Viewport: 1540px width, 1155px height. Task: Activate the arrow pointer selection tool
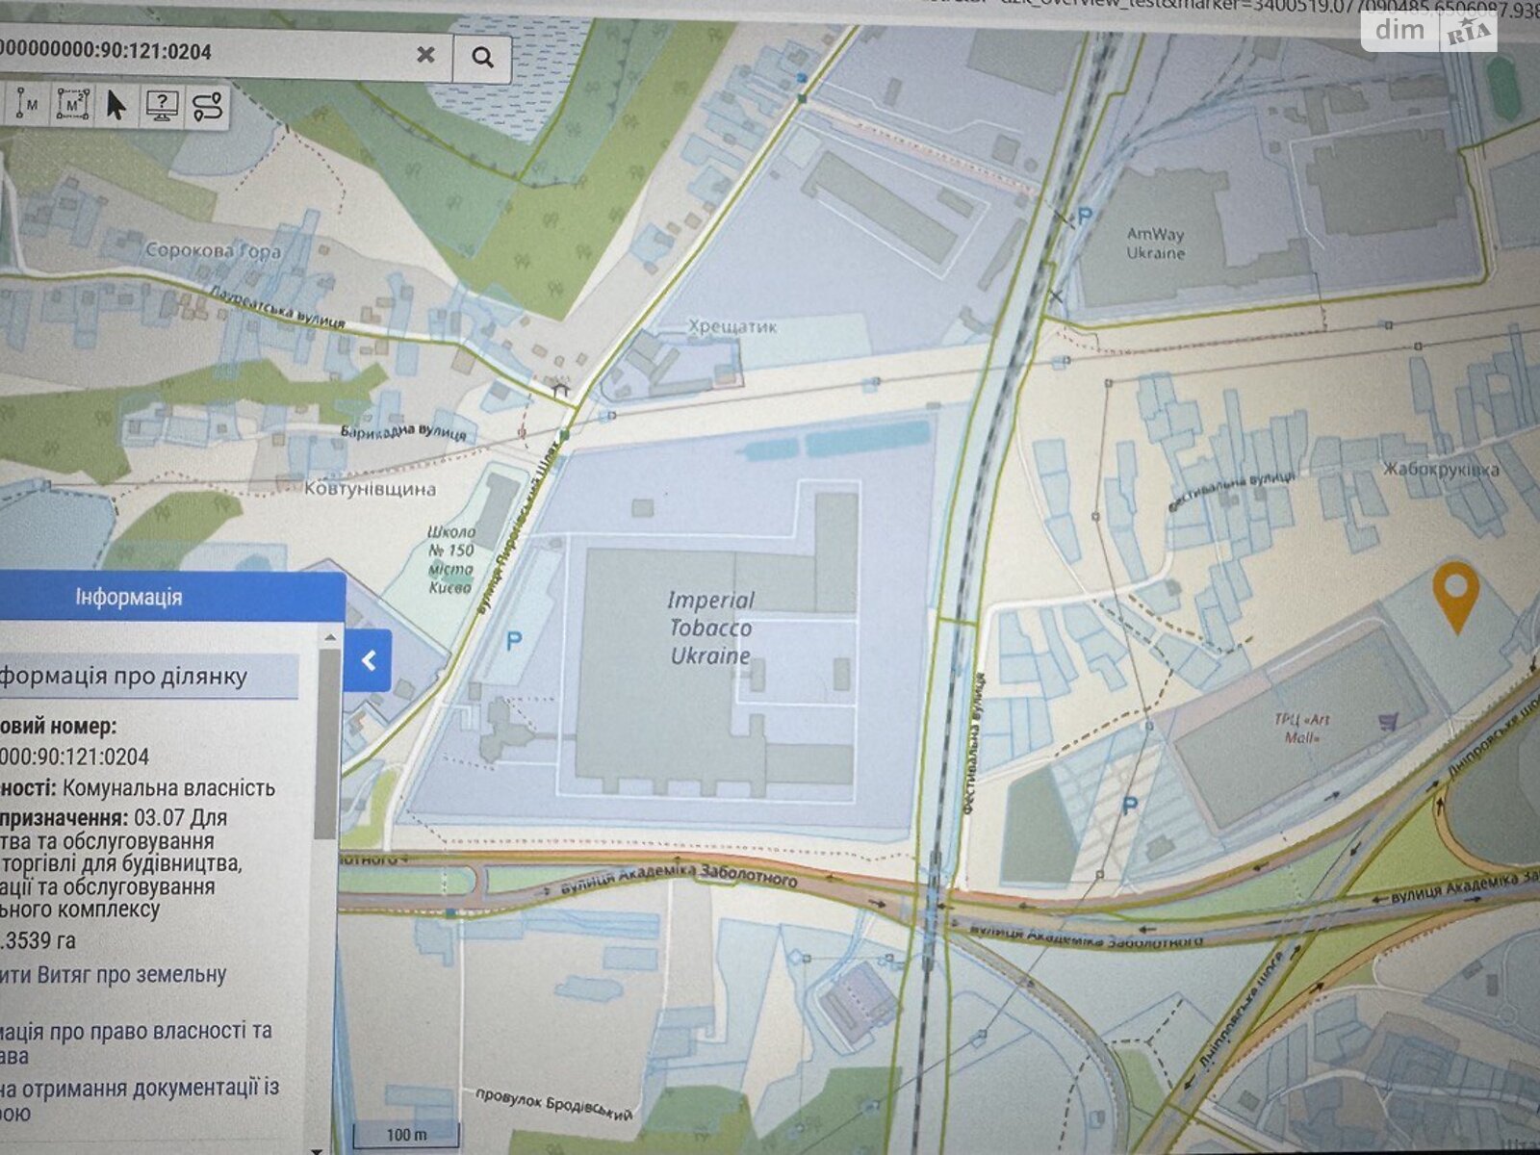(x=115, y=104)
